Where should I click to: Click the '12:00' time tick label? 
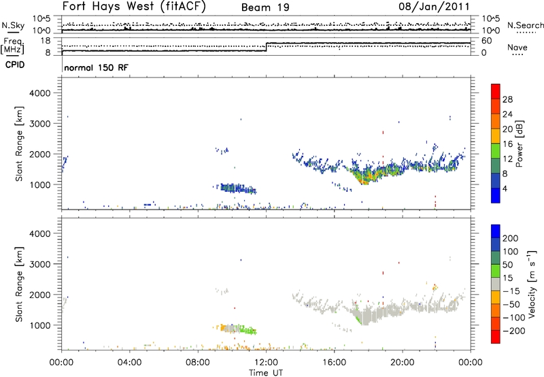(266, 363)
